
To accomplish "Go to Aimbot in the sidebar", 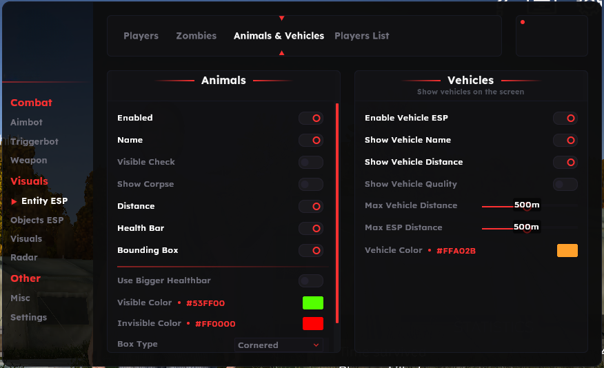I will 26,123.
